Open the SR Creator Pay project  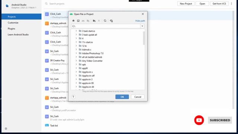click(57, 60)
